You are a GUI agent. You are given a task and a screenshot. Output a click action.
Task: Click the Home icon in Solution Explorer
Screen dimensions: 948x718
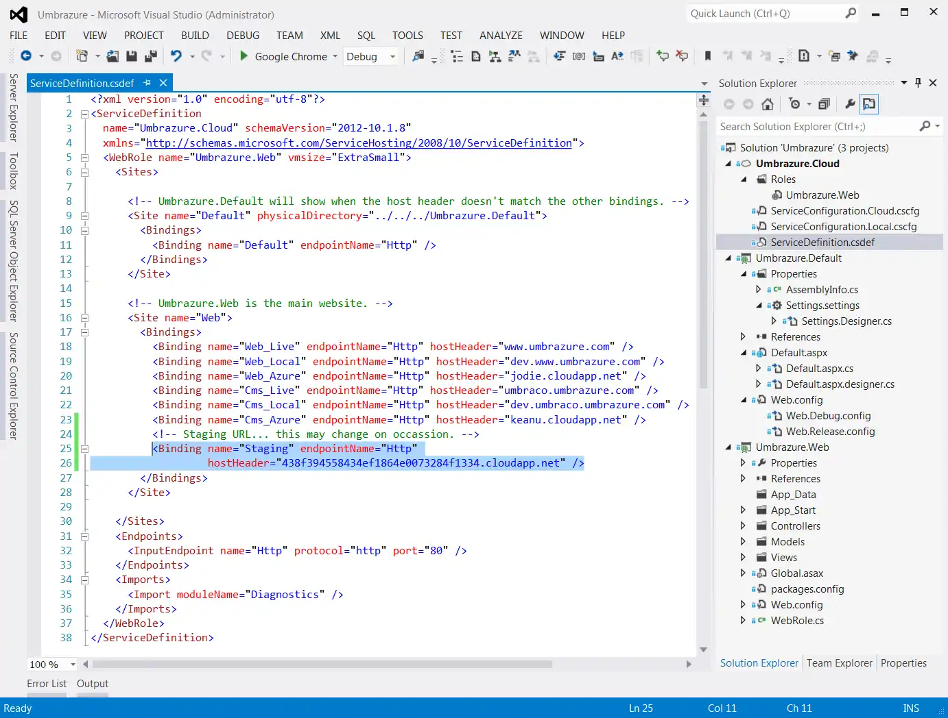[768, 104]
